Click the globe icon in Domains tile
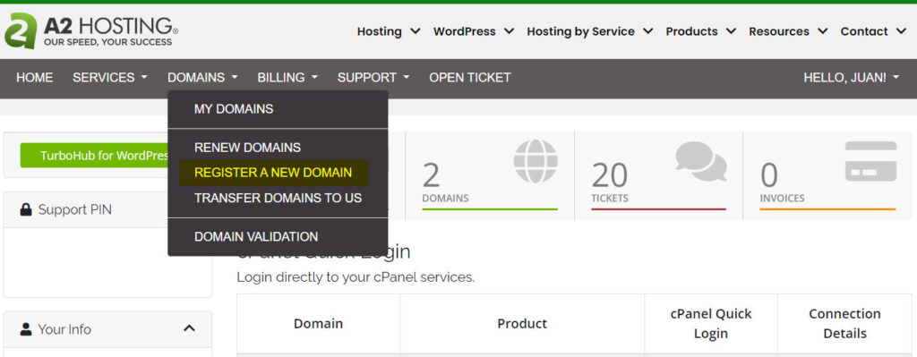The height and width of the screenshot is (357, 917). 536,161
